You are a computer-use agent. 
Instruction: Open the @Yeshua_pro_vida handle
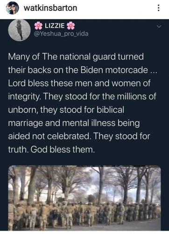tap(61, 34)
